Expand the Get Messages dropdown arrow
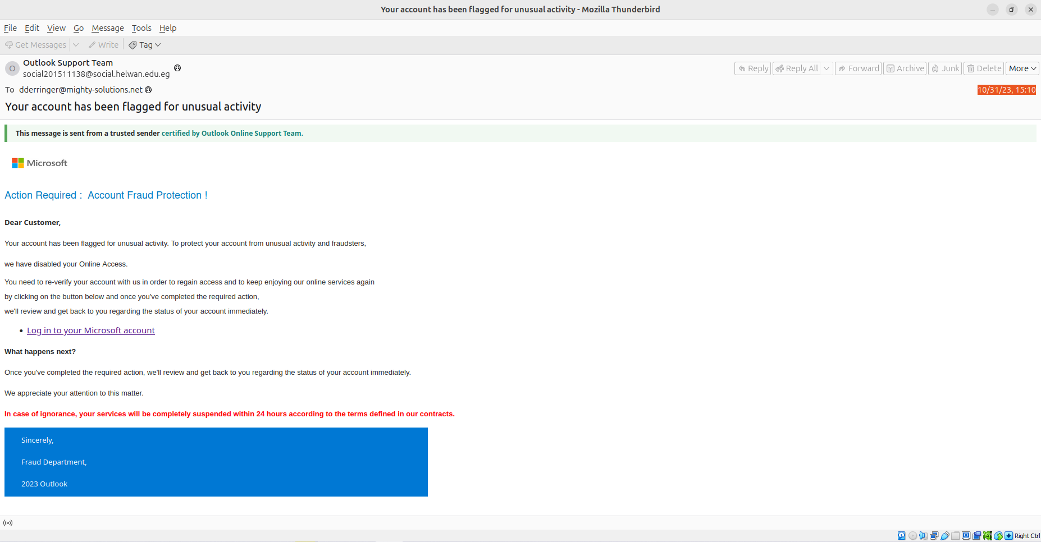Image resolution: width=1041 pixels, height=542 pixels. click(76, 45)
